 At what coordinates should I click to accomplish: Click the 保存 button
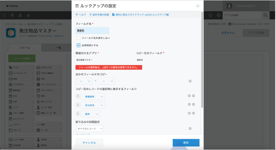186,143
